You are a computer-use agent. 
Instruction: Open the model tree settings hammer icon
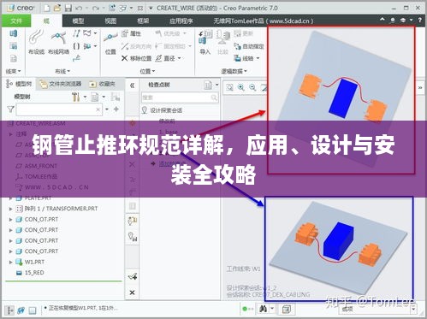click(76, 97)
